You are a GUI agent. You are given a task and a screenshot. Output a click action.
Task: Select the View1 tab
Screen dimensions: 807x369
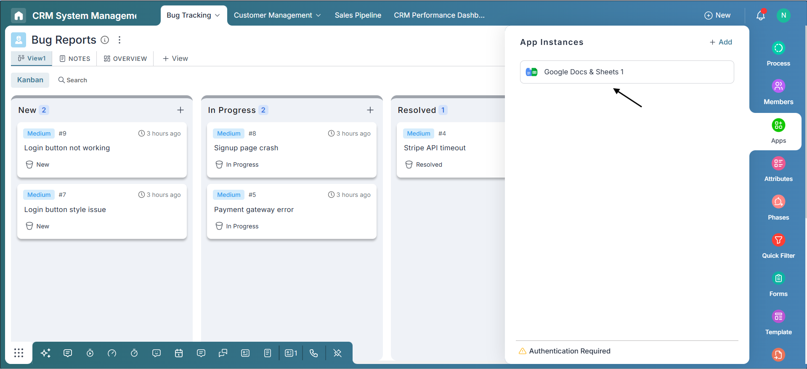coord(32,58)
